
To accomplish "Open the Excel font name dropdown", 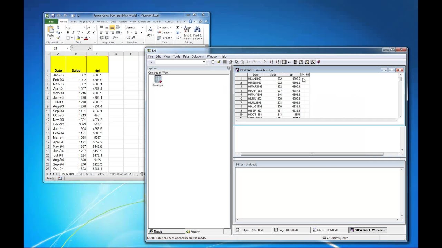I will (x=84, y=28).
